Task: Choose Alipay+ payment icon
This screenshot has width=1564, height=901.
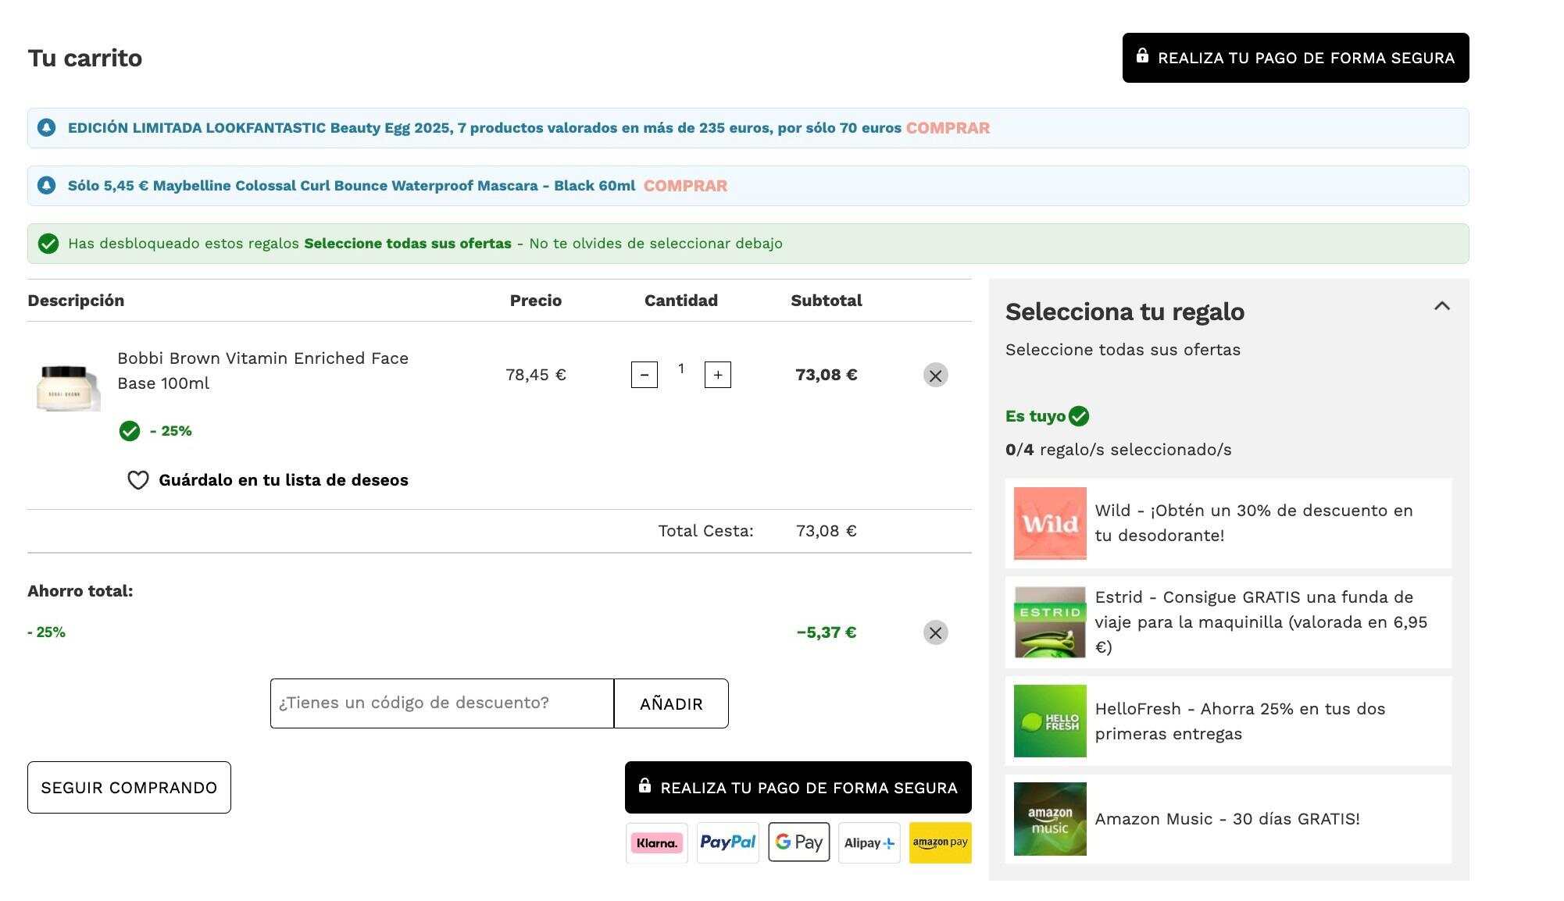Action: [x=869, y=843]
